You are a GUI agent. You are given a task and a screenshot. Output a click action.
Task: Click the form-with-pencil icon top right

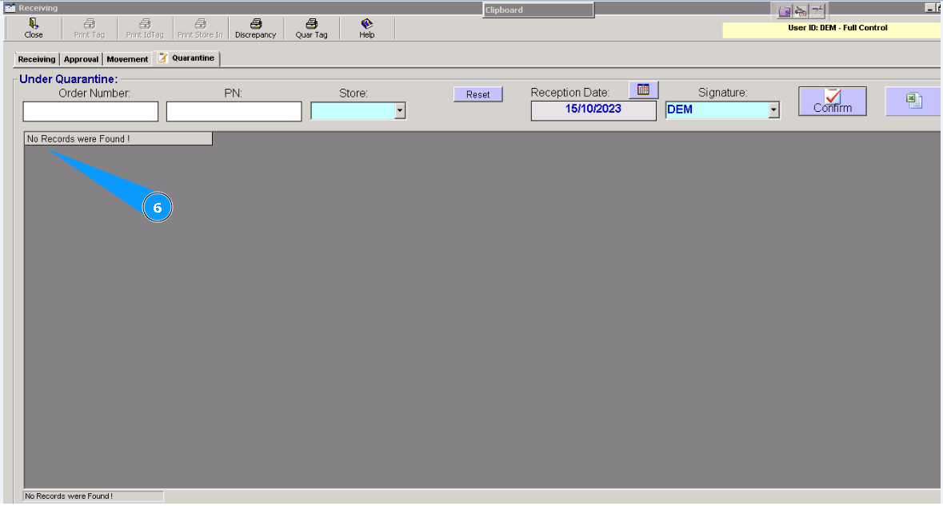coord(817,10)
